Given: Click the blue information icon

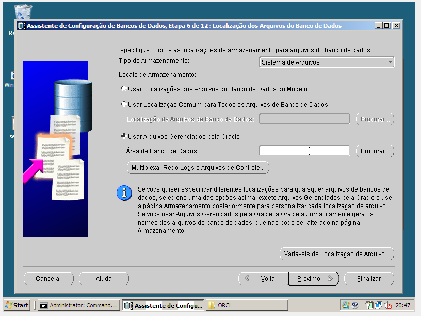Looking at the screenshot, I should (x=124, y=193).
